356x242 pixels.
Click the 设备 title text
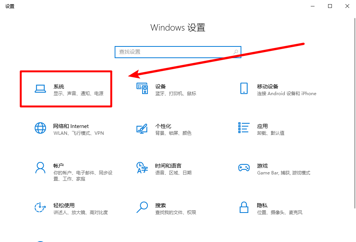161,86
